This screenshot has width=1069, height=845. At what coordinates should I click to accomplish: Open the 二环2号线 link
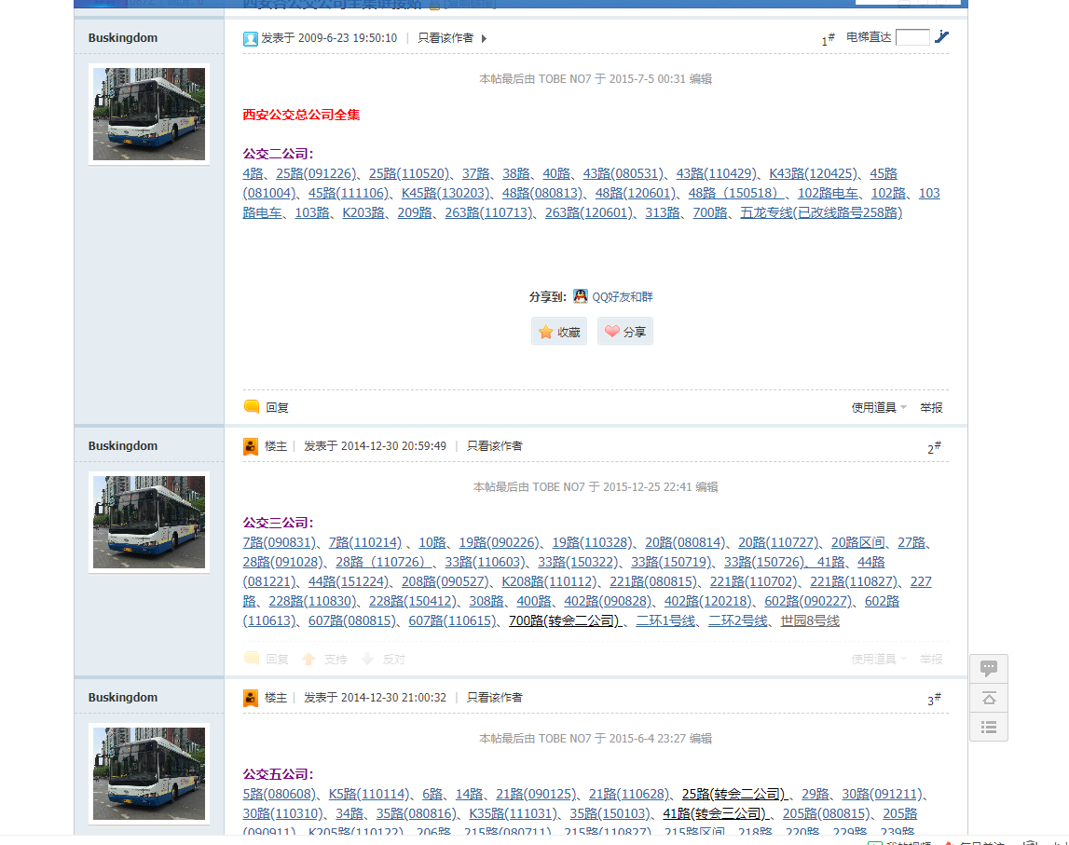(737, 620)
